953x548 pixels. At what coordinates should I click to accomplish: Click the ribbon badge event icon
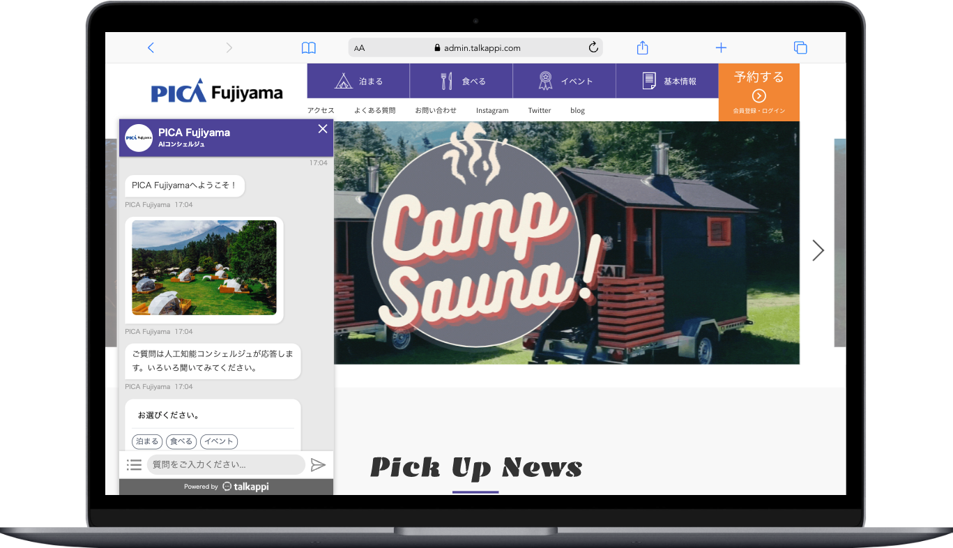click(545, 81)
